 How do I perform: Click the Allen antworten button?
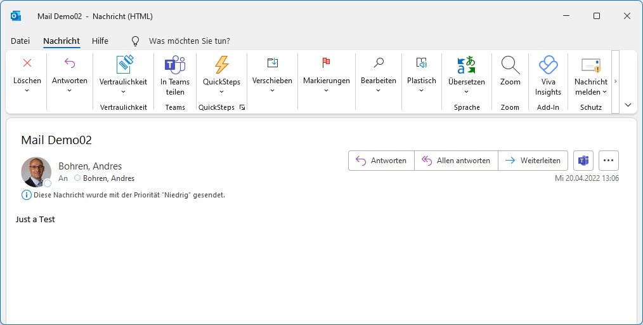(456, 161)
